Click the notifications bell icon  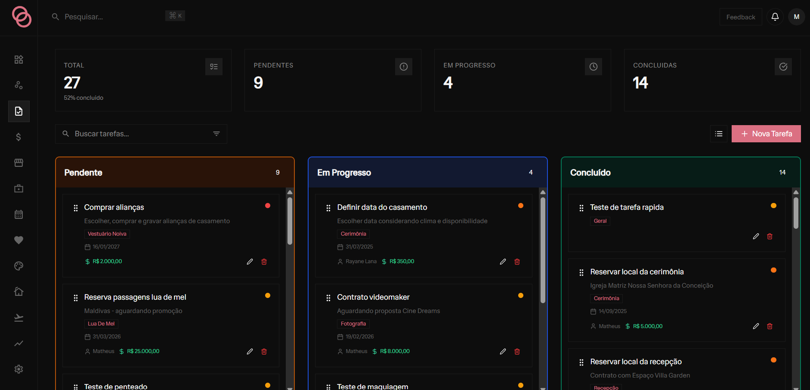pyautogui.click(x=775, y=17)
